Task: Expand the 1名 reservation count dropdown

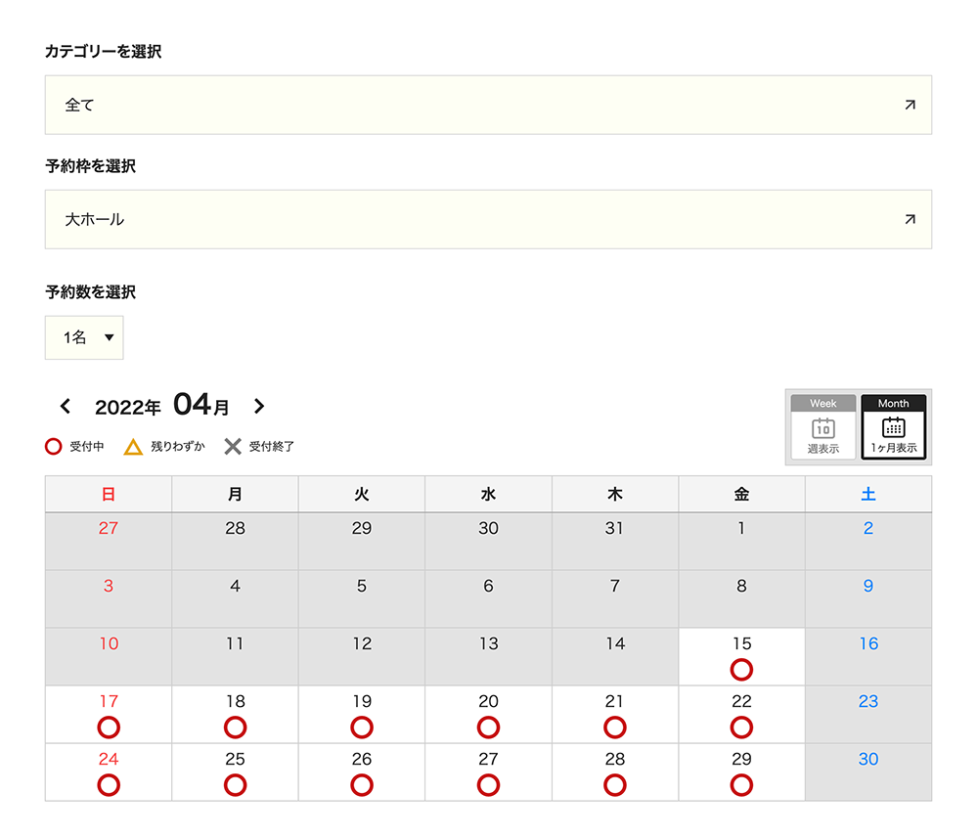Action: (x=84, y=337)
